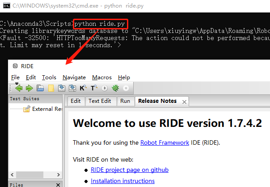Switch to the Edit tab

(76, 101)
